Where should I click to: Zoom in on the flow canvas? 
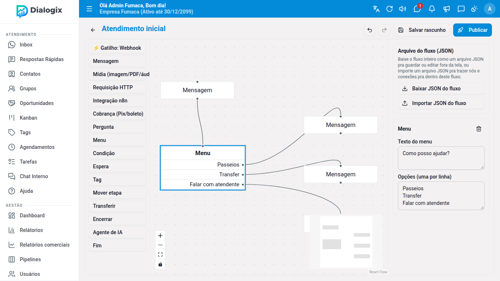160,236
